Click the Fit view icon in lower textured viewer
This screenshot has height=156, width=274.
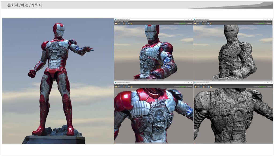(x=127, y=87)
